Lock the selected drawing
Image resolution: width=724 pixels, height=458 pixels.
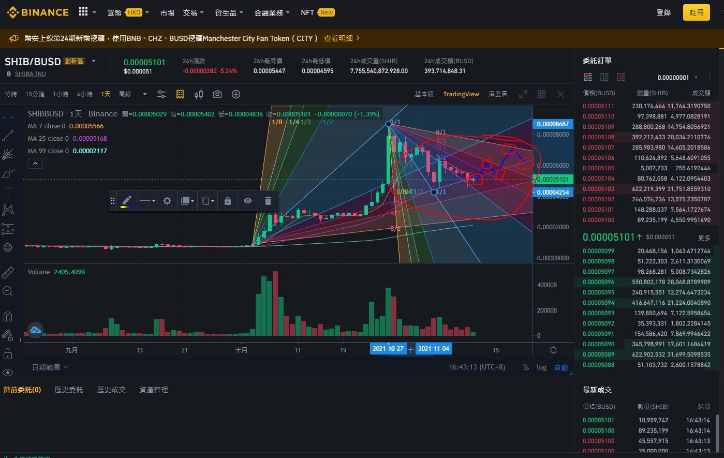click(228, 201)
